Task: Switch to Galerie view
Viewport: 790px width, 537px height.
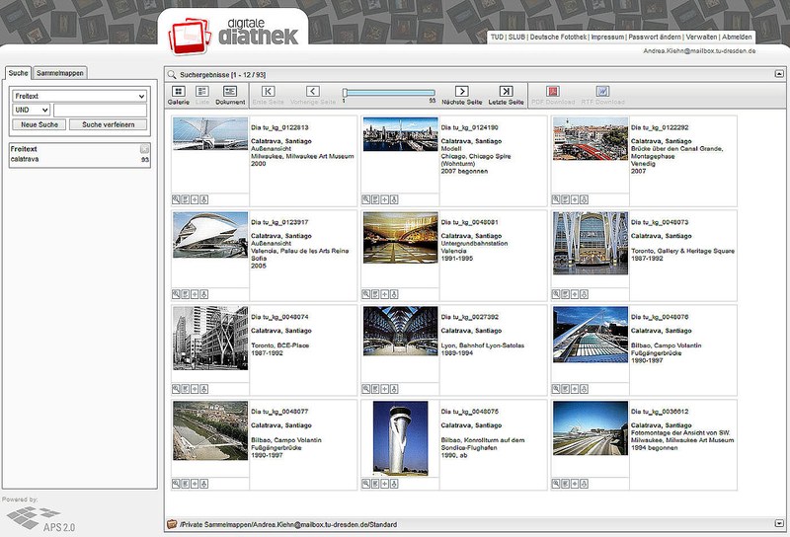Action: pos(178,92)
